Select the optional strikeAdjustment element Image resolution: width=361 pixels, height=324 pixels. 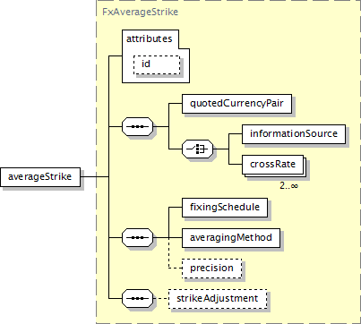pos(218,299)
